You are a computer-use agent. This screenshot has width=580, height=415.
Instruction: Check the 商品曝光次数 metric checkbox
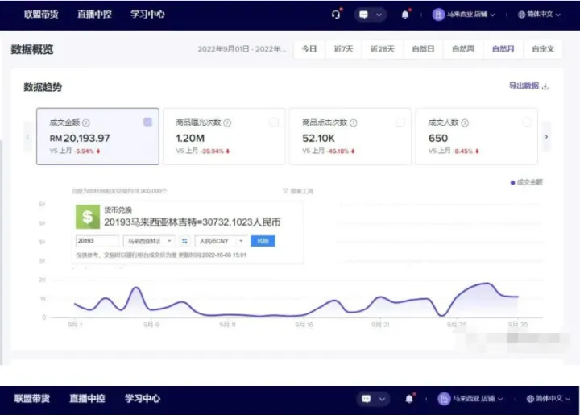[x=274, y=122]
